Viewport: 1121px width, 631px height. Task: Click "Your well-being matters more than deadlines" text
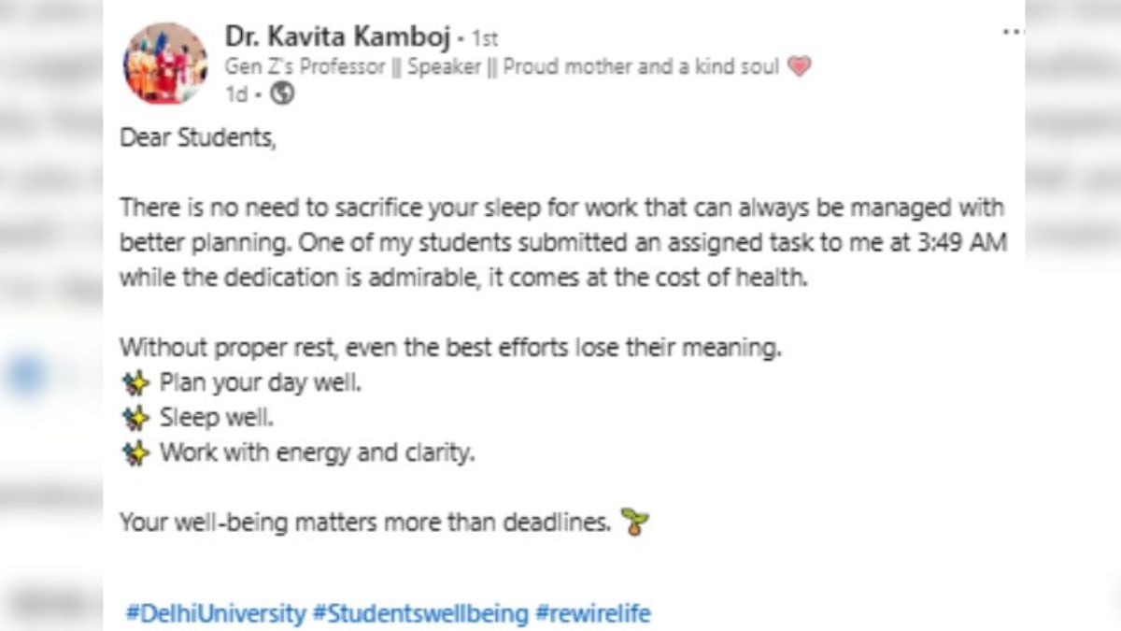[x=364, y=523]
